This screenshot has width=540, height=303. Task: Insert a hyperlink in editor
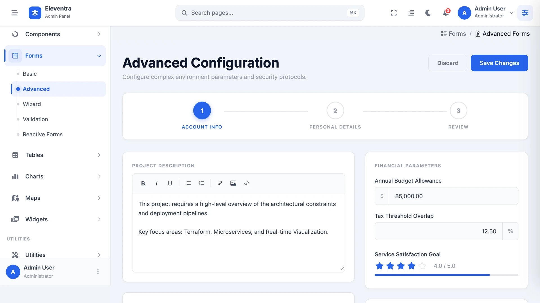(220, 183)
